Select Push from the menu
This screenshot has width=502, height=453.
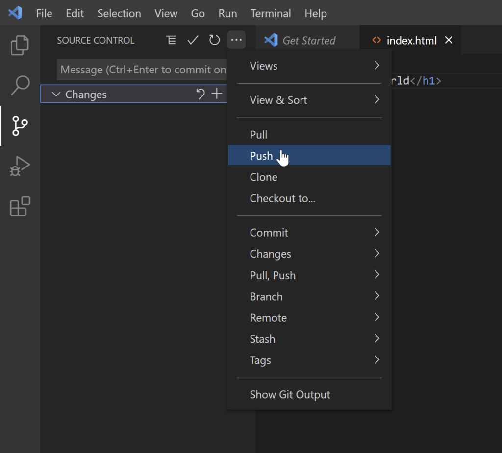[261, 156]
